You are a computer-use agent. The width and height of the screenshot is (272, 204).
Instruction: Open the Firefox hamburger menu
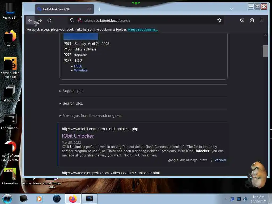coord(261,20)
